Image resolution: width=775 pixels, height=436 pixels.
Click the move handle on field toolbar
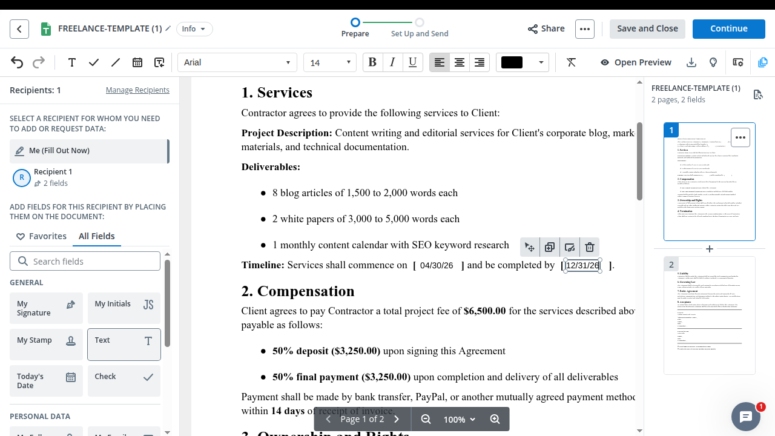[530, 247]
